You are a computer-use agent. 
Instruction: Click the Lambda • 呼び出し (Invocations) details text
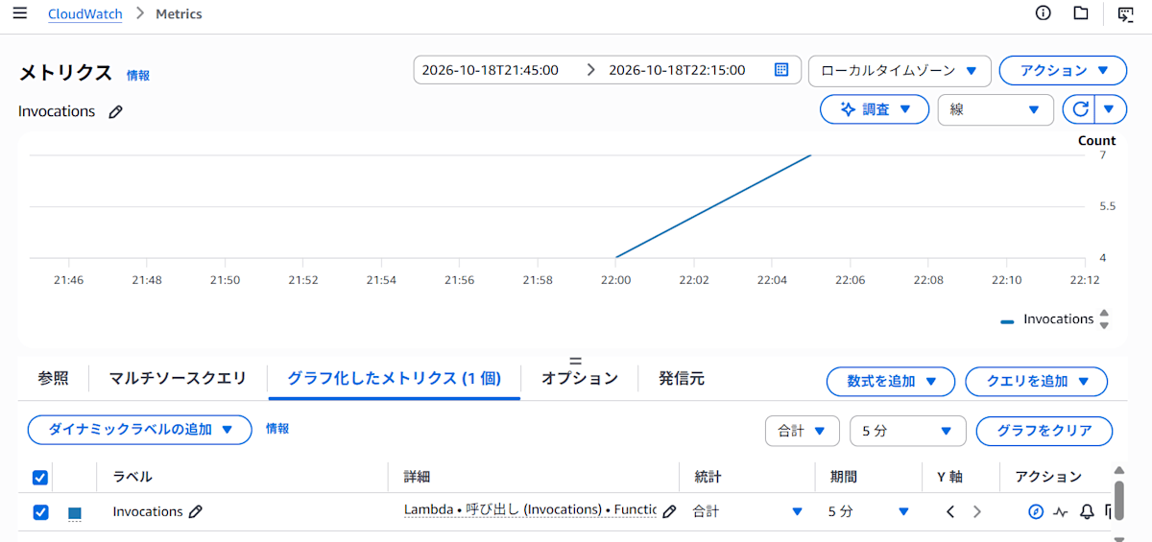[x=530, y=510]
